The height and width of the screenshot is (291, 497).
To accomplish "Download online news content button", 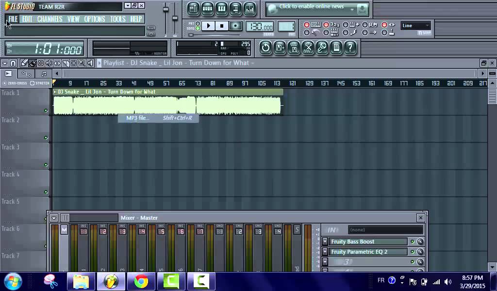I will 362,10.
